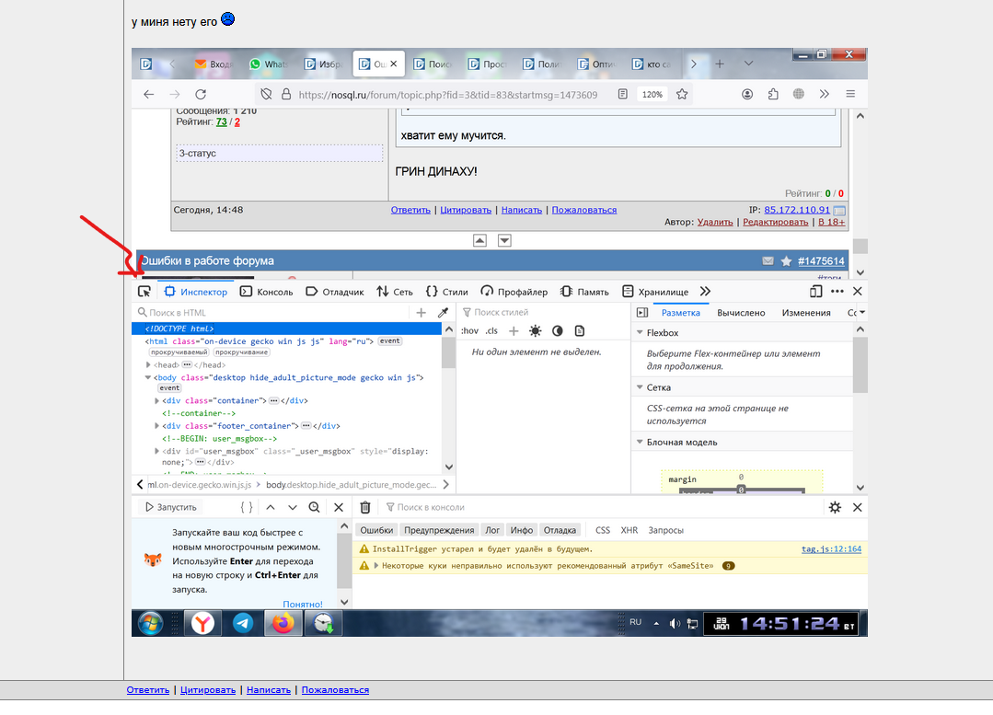Go to previous expression up arrow
This screenshot has width=993, height=715.
(x=271, y=507)
